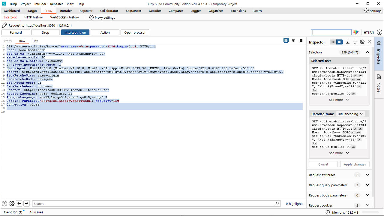
Task: Click the HTTP/1 protocol label
Action: click(x=369, y=32)
